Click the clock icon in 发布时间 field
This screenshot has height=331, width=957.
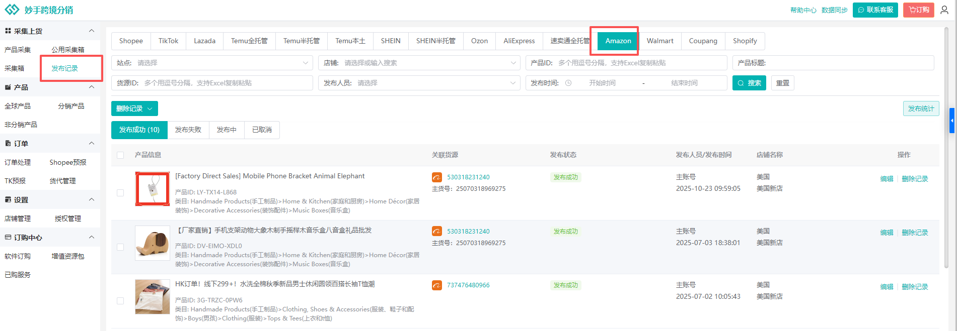[x=568, y=83]
